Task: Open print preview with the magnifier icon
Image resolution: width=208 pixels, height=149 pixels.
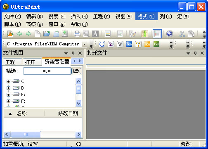Action: 86,34
